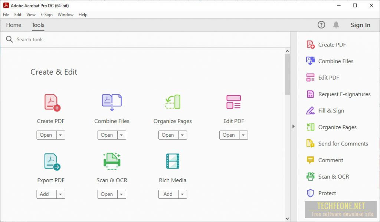Expand dropdown arrow next to Rich Media Add
The image size is (380, 222).
(183, 194)
